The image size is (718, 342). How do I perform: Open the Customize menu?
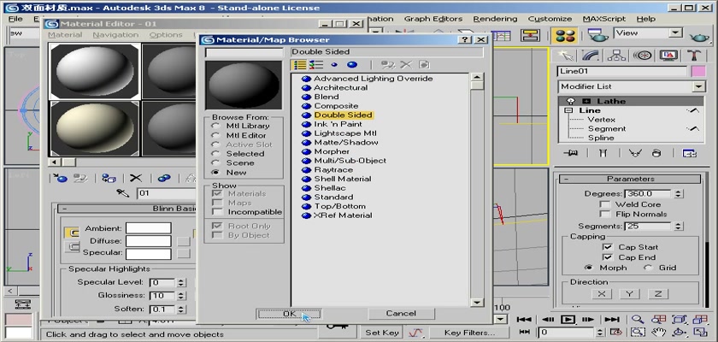(x=550, y=19)
